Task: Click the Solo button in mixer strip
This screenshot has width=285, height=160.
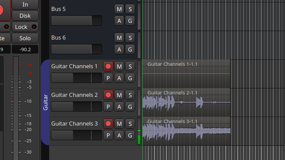Action: tap(25, 38)
